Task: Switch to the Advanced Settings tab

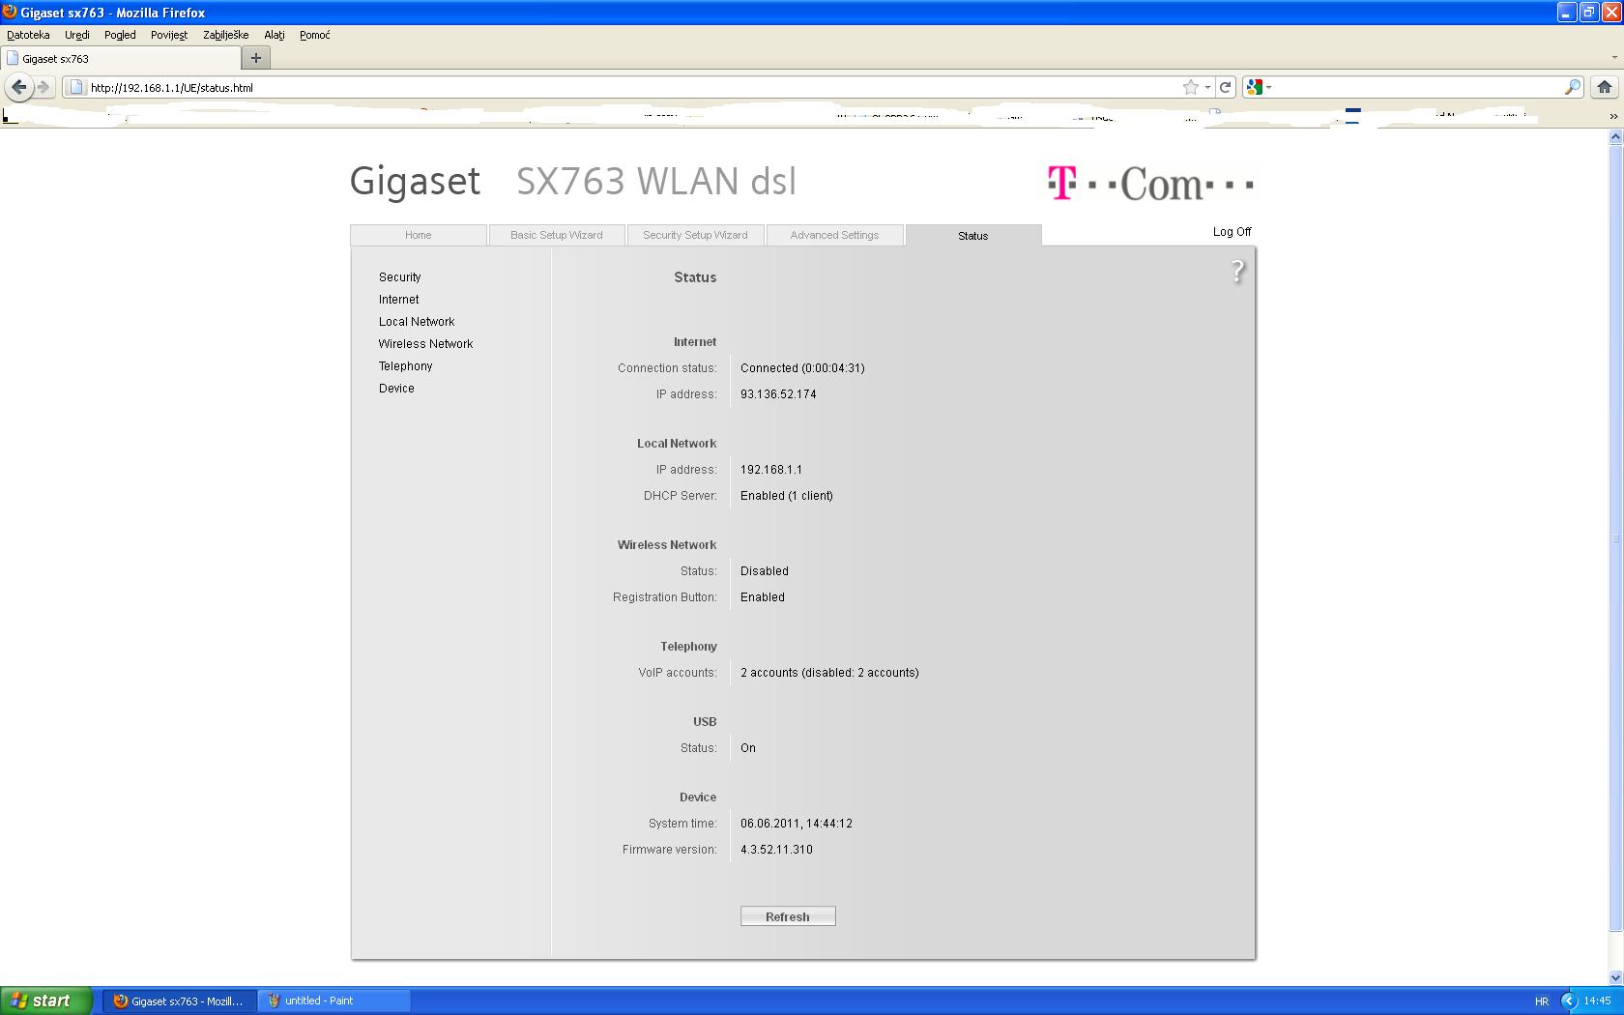Action: pos(834,235)
